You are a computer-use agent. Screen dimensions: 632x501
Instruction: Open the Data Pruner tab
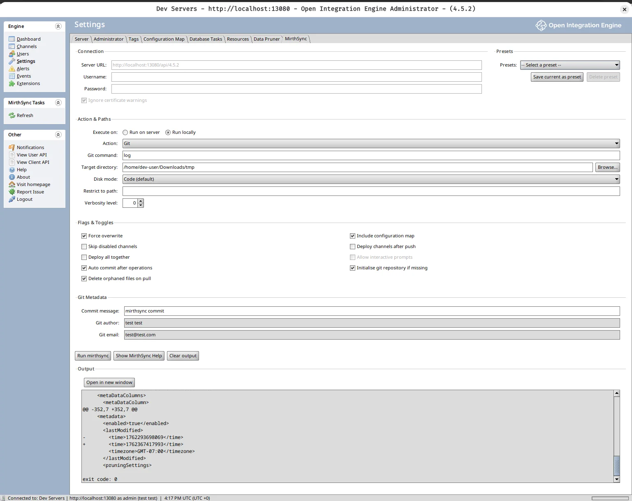point(266,39)
